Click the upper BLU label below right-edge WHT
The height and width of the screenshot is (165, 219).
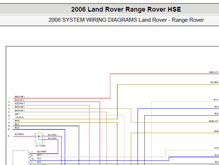[216, 107]
